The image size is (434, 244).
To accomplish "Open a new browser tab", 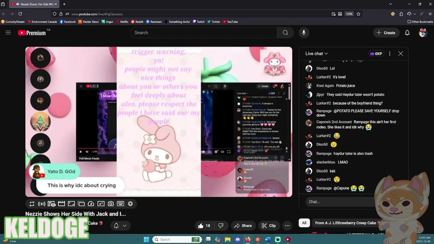I will point(64,4).
